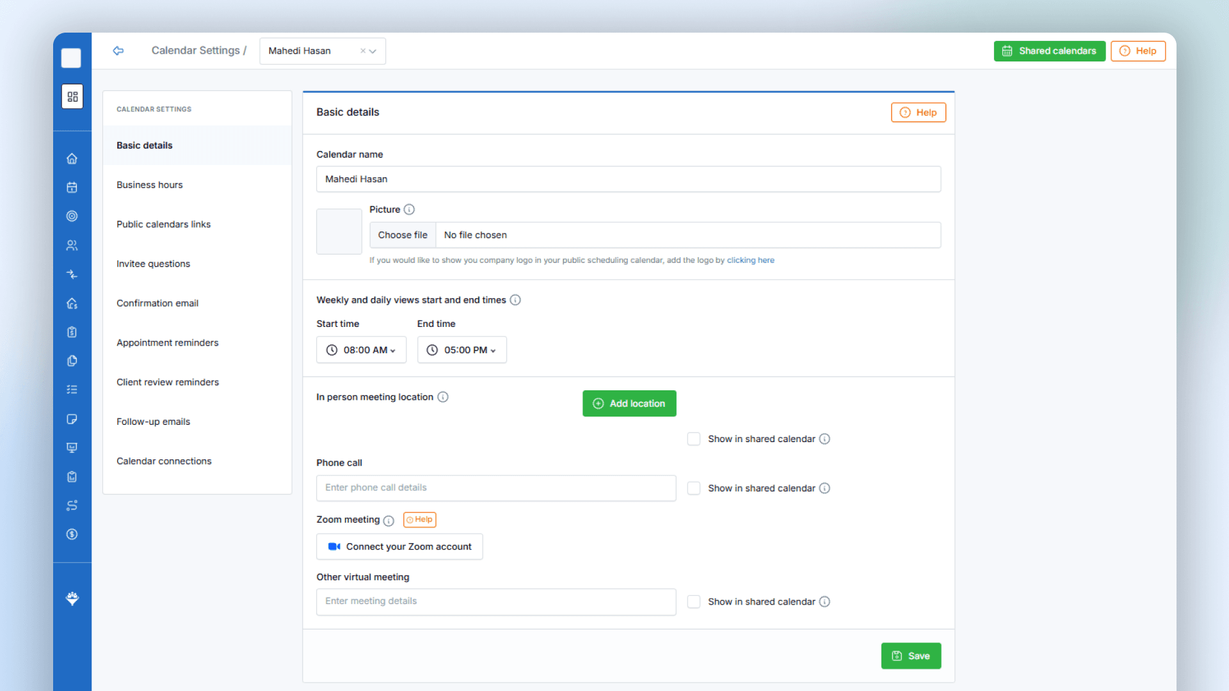
Task: Click the empty picture preview thumbnail
Action: [339, 231]
